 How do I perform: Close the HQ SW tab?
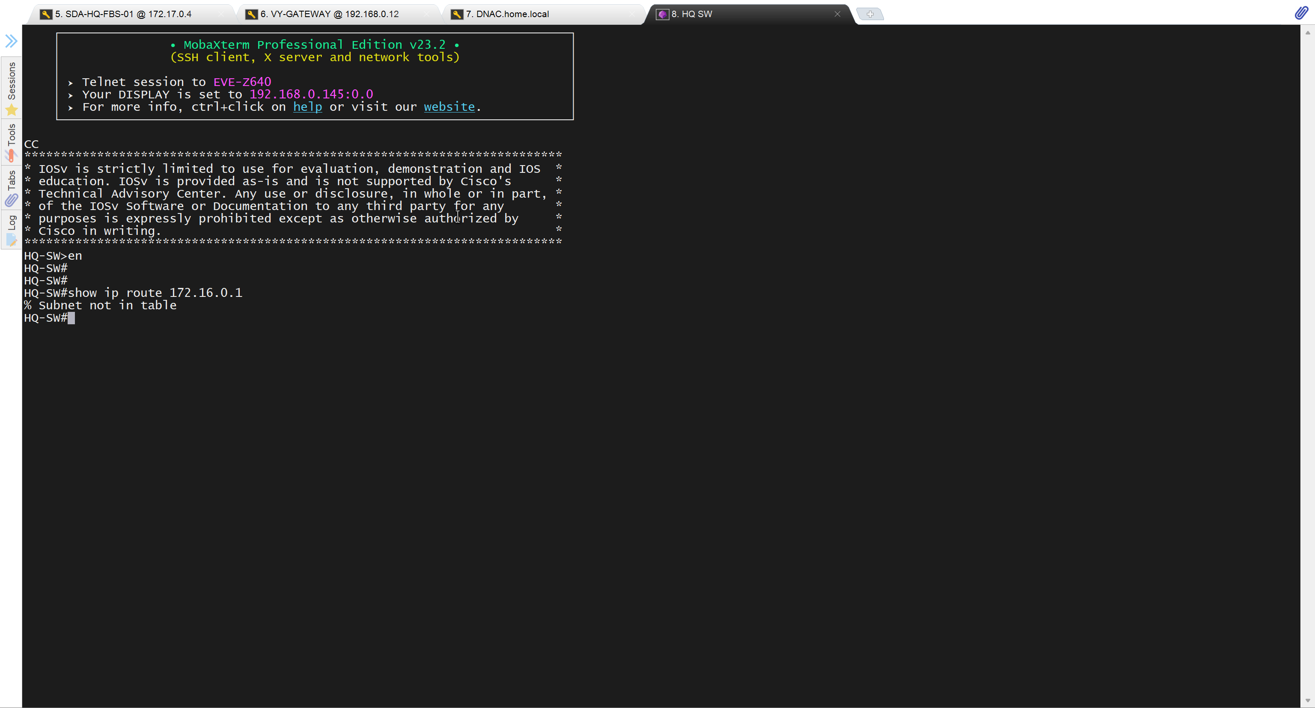click(837, 14)
